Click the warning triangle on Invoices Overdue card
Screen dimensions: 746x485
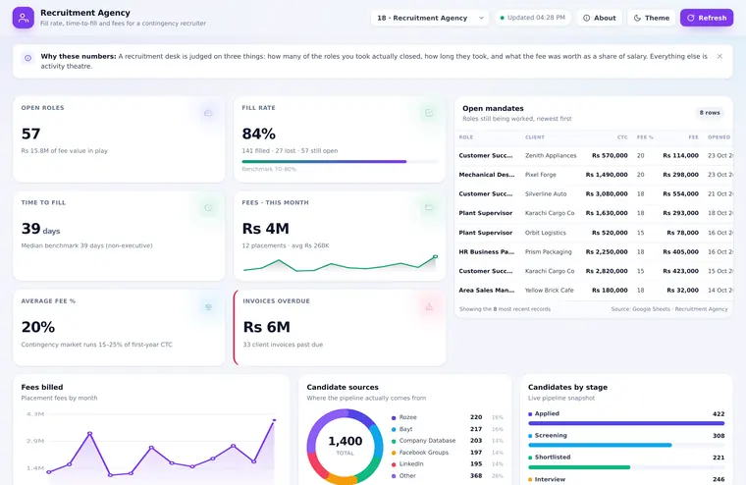pos(429,306)
